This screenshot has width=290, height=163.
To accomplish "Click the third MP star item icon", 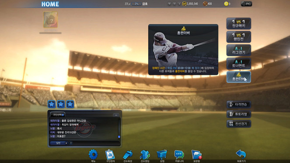I will coord(70,104).
